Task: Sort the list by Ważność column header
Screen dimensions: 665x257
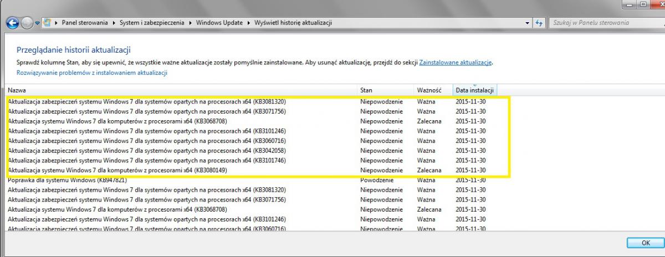Action: coord(433,90)
